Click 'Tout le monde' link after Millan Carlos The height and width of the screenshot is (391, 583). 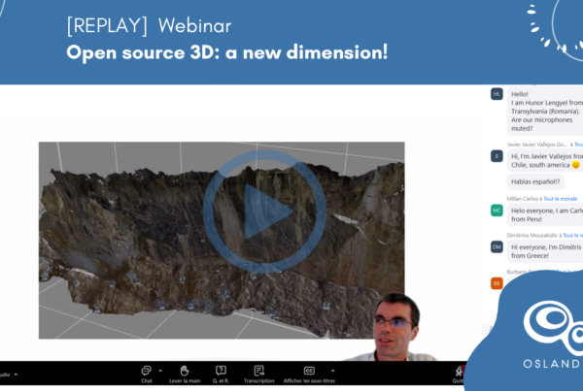click(560, 199)
